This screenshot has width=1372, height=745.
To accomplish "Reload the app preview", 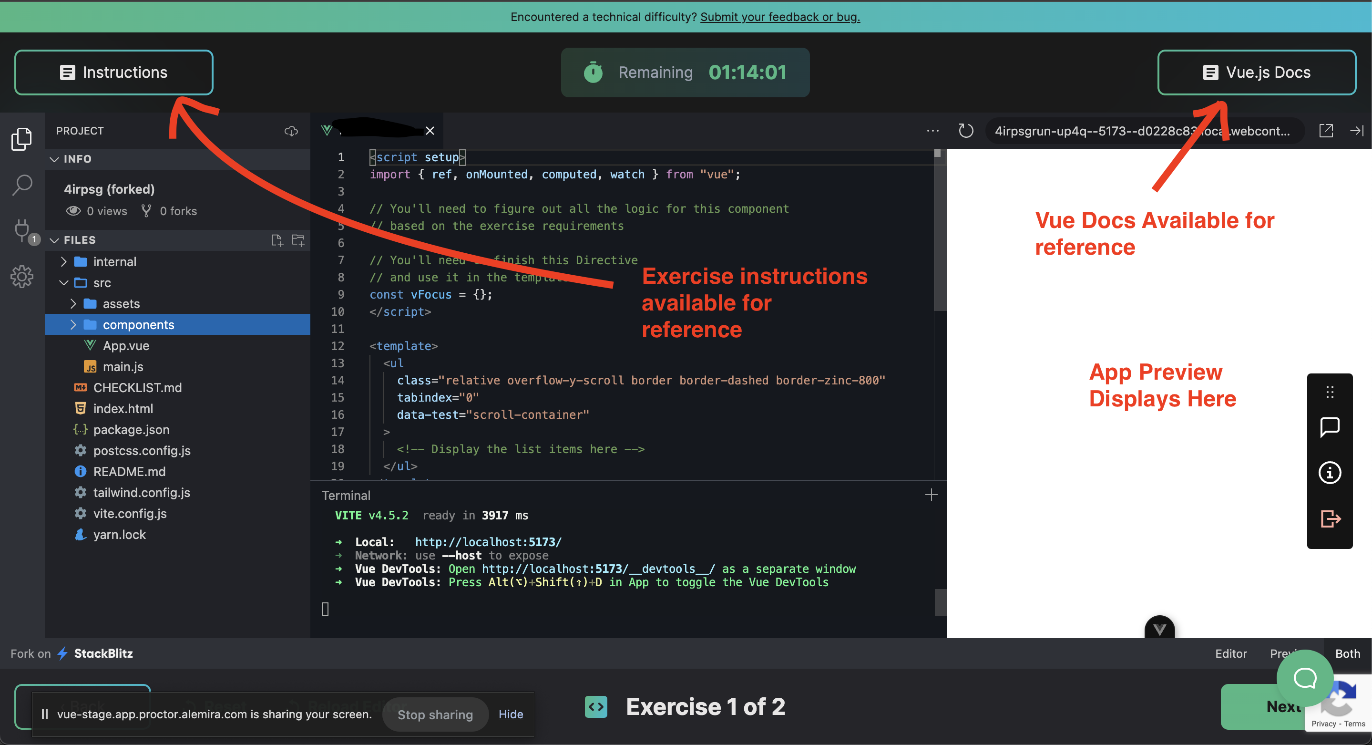I will click(x=966, y=131).
